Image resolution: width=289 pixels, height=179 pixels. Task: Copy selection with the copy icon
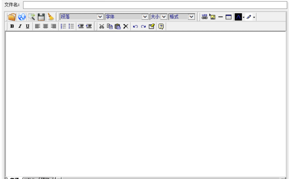click(110, 27)
